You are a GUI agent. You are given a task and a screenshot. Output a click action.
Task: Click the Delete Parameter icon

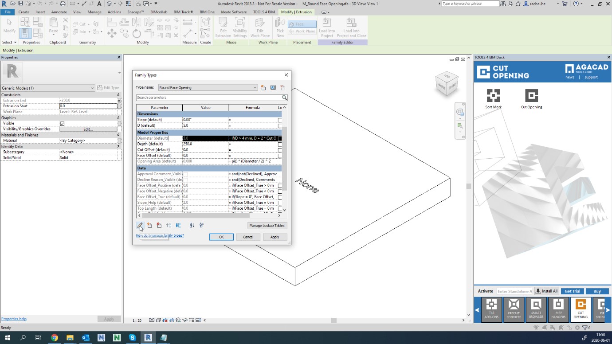point(159,225)
